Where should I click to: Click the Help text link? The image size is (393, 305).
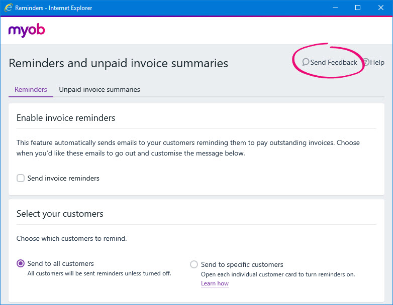pos(377,63)
